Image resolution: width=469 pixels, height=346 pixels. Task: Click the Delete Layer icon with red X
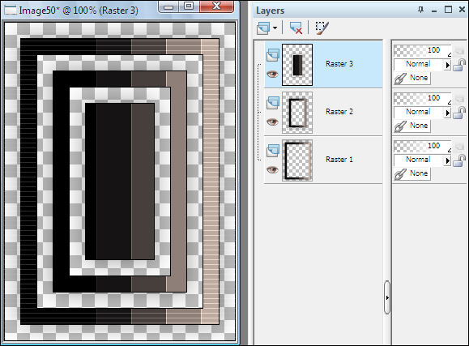[x=296, y=28]
